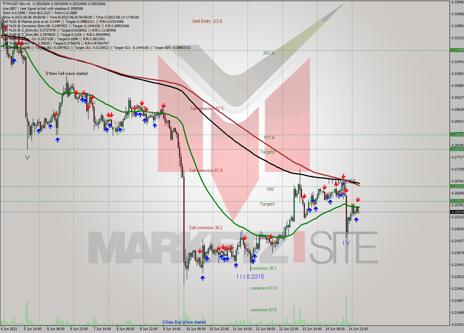The image size is (464, 333).
Task: Click the 7 Jun 14:00 time label
Action: click(x=102, y=329)
